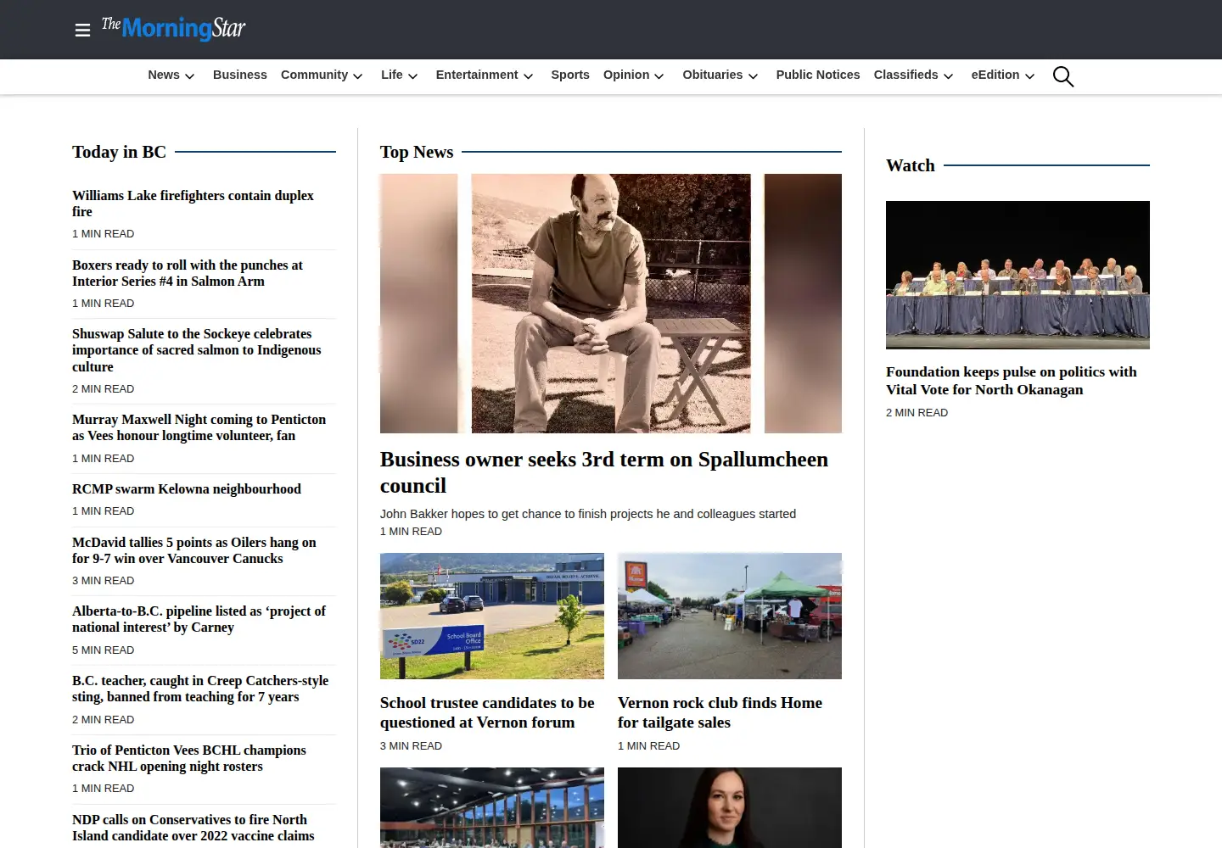The width and height of the screenshot is (1222, 848).
Task: Click the Top News heading
Action: click(417, 152)
